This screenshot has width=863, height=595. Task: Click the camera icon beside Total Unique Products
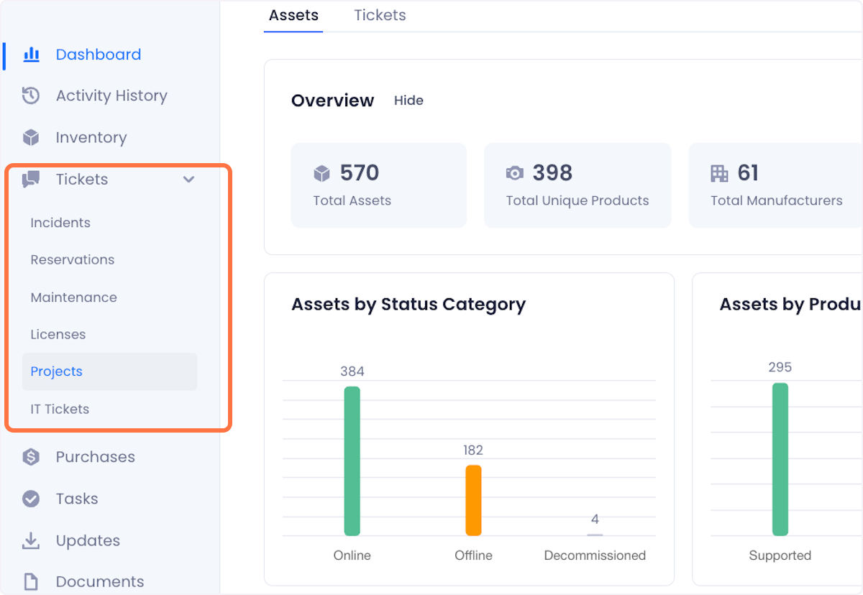tap(514, 173)
